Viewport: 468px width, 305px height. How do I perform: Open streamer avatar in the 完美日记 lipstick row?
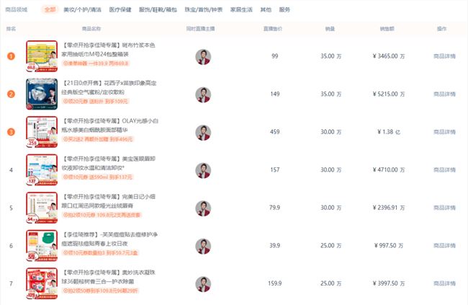pos(203,208)
